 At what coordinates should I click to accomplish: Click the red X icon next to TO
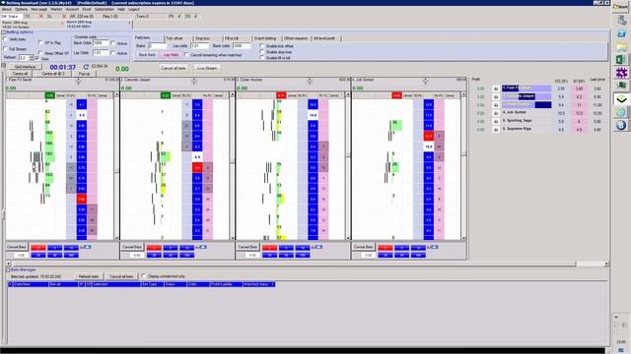tap(41, 17)
